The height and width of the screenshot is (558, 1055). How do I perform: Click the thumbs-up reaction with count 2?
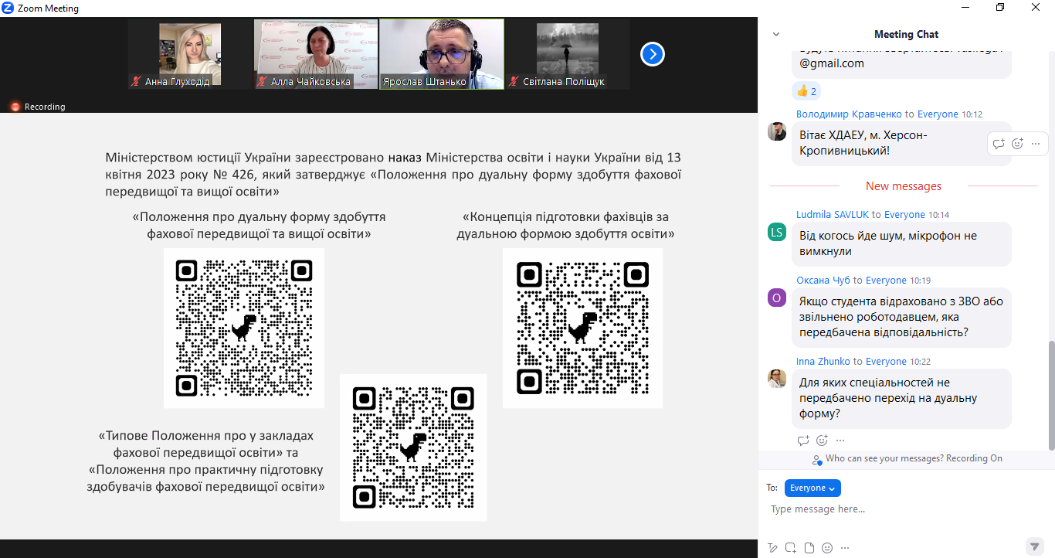click(x=807, y=91)
